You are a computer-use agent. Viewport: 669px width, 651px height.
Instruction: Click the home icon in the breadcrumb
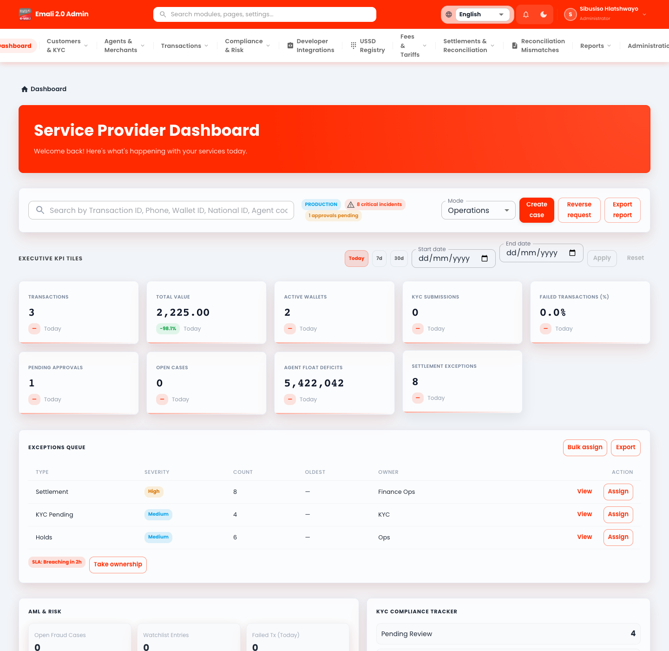click(x=25, y=89)
